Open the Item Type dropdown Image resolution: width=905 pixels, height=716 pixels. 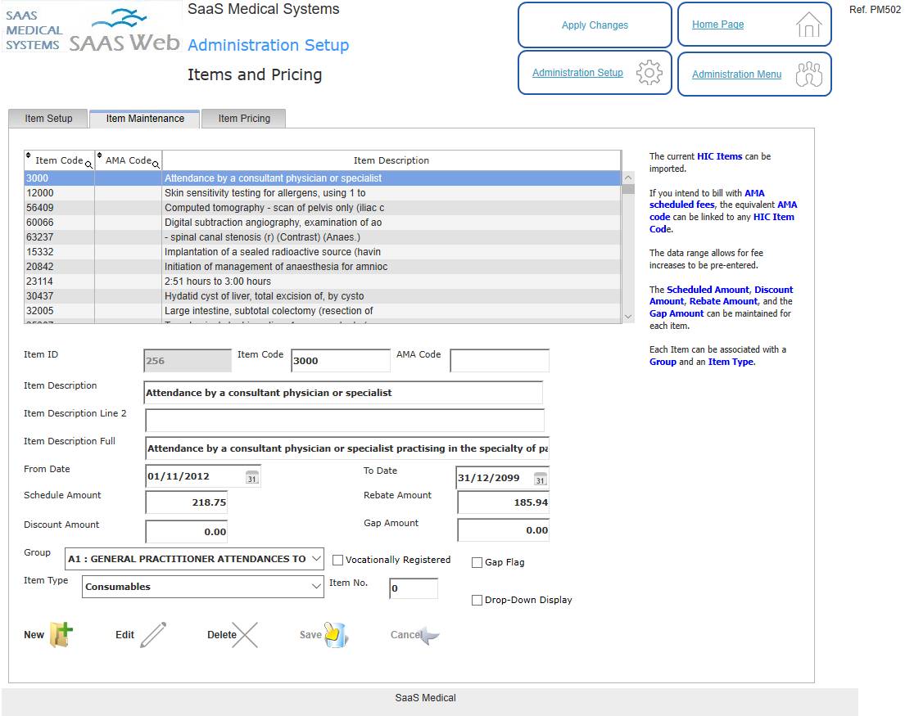tap(202, 586)
